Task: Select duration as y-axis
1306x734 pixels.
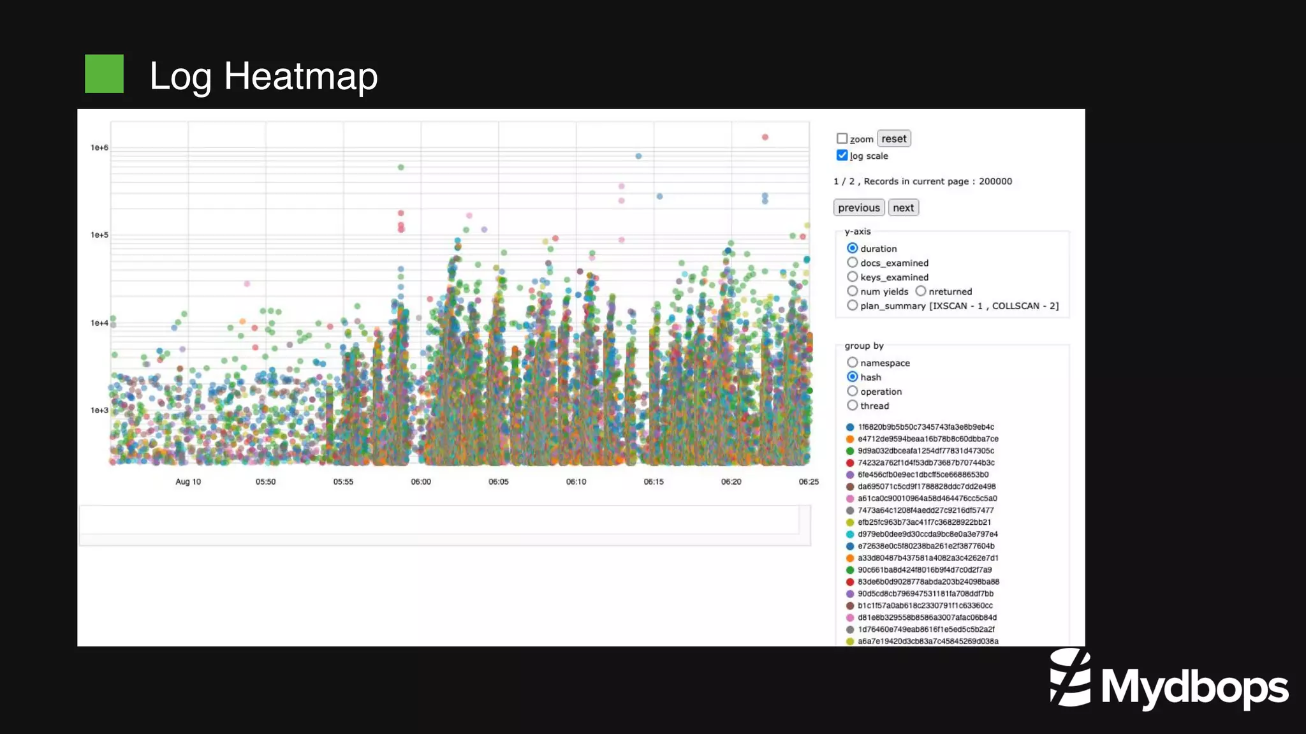Action: tap(853, 248)
